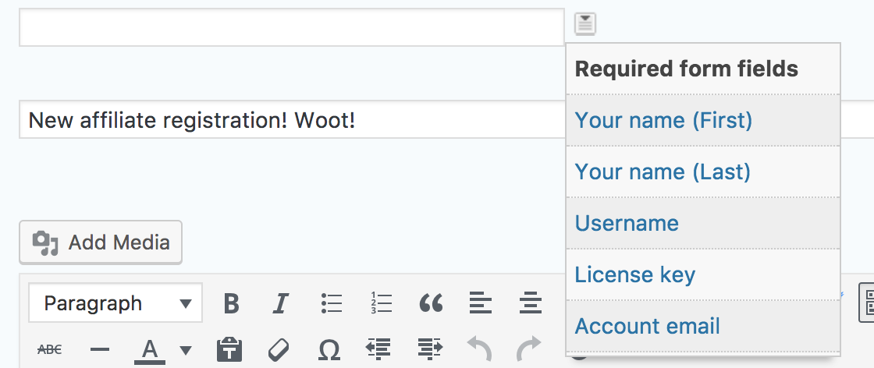The height and width of the screenshot is (368, 874).
Task: Decrease indent of the paragraph
Action: [x=379, y=349]
